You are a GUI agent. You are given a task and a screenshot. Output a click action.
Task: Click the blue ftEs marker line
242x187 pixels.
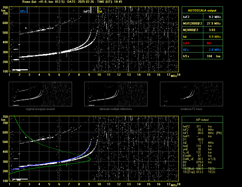(27, 10)
